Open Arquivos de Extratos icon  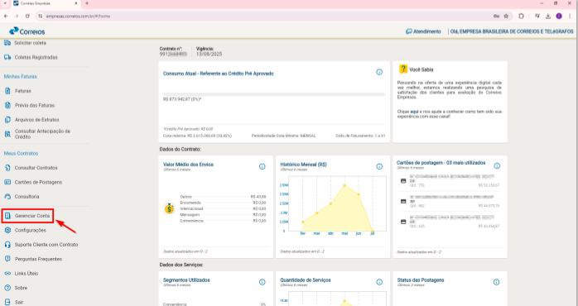[7, 120]
